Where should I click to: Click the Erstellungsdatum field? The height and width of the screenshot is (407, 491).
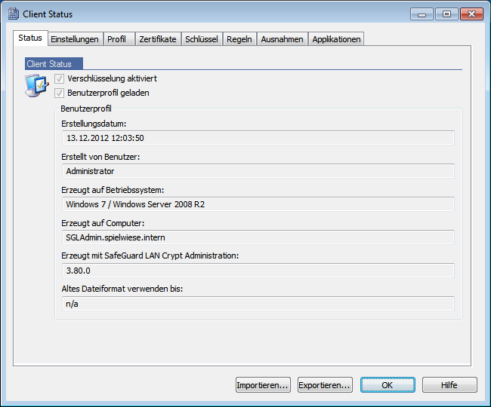(258, 138)
